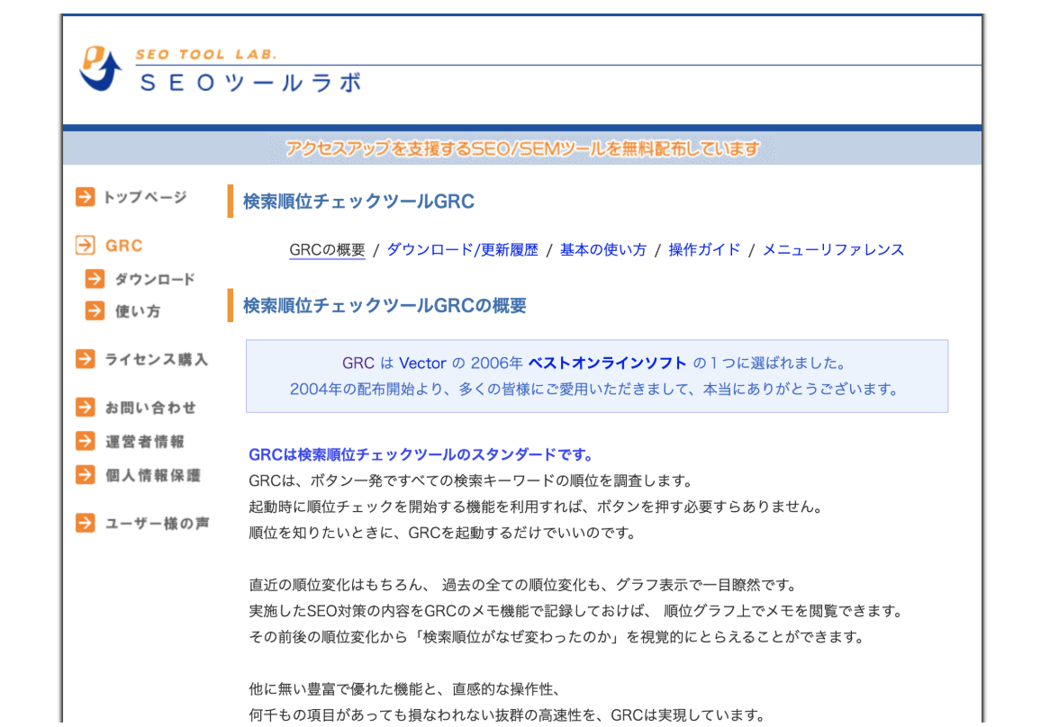Viewport: 1059px width, 727px height.
Task: Click the arrow icon beside ダウンロード
Action: tap(95, 278)
